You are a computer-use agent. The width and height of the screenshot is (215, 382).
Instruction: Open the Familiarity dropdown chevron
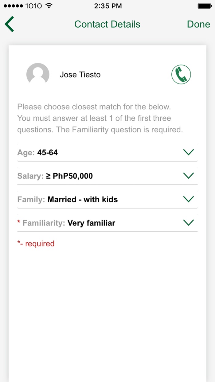point(188,223)
